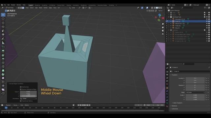Jump to the timeline start frame
Screen dimensions: 211x118
78,105
